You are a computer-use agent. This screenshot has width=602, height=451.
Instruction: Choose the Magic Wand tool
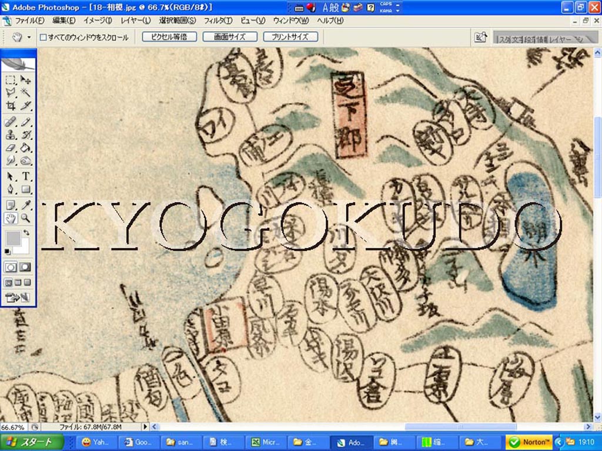pyautogui.click(x=25, y=92)
